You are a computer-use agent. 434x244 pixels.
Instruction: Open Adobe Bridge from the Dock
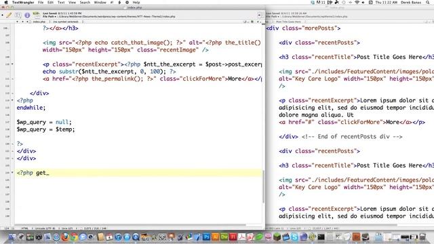pos(356,237)
